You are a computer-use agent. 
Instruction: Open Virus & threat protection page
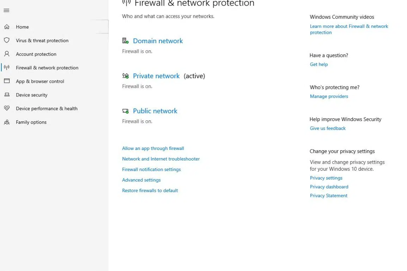click(42, 40)
